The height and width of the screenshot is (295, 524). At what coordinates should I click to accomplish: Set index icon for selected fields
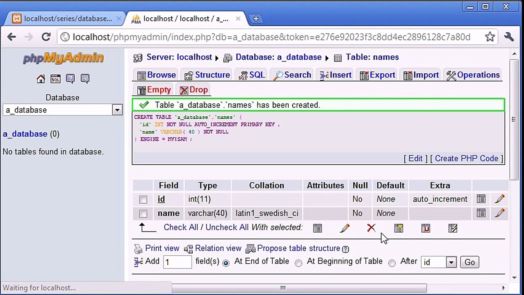pyautogui.click(x=453, y=228)
